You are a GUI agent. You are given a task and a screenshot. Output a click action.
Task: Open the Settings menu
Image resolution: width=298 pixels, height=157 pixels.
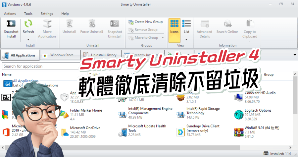[x=47, y=14]
